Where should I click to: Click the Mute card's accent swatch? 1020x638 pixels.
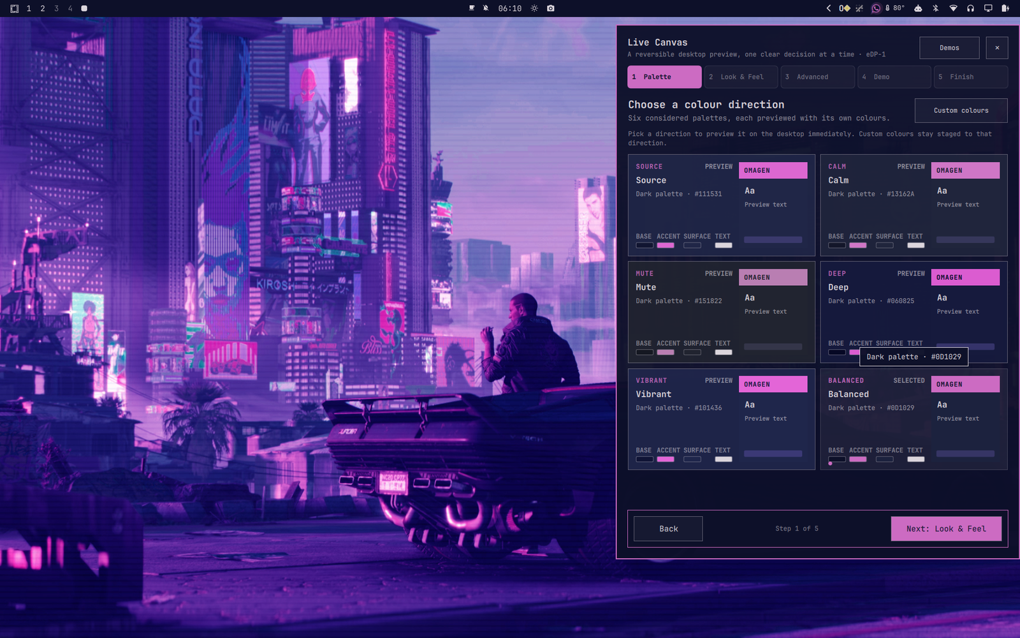[666, 352]
